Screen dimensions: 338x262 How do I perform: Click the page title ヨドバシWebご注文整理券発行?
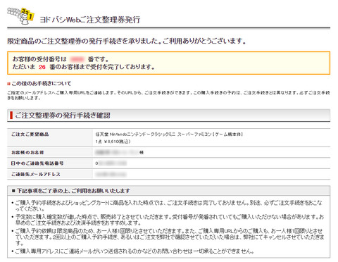(x=90, y=20)
